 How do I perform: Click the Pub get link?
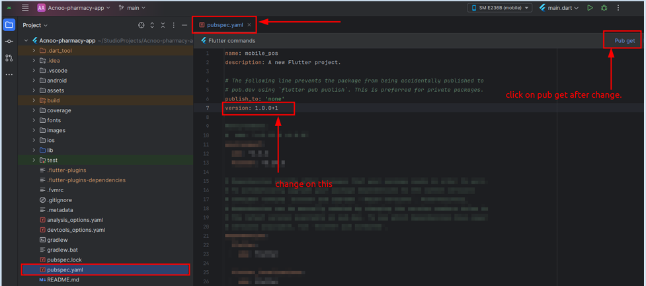pyautogui.click(x=624, y=40)
